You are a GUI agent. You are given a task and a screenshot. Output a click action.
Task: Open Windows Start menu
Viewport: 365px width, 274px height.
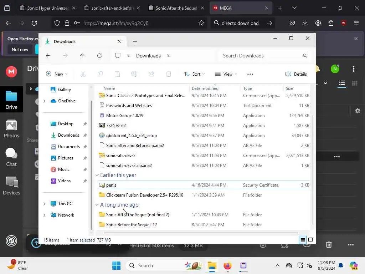(116, 265)
